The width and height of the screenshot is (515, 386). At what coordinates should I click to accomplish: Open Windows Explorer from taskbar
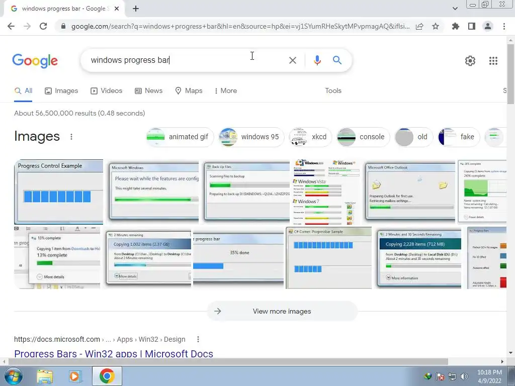(45, 376)
